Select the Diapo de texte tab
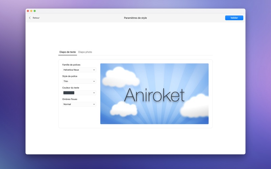This screenshot has height=169, width=271. click(x=67, y=52)
